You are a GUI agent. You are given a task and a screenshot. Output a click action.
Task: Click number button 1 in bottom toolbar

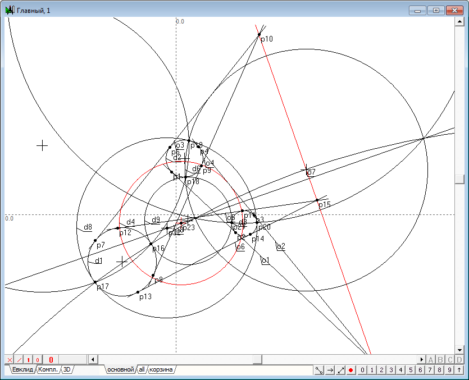[372, 370]
